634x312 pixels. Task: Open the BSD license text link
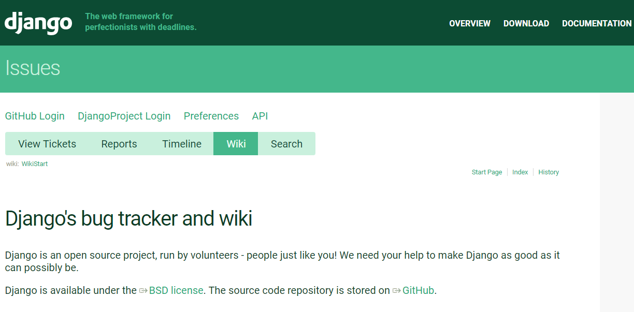pos(176,291)
